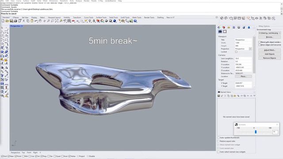This screenshot has height=159, width=283.
Task: Open the monitor Display panel tab icon
Action: [x=239, y=27]
